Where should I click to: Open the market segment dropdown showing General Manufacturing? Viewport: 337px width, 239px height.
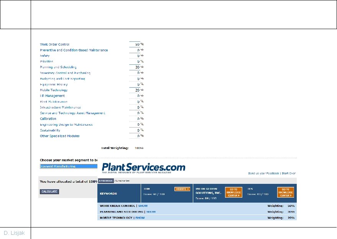coord(69,166)
